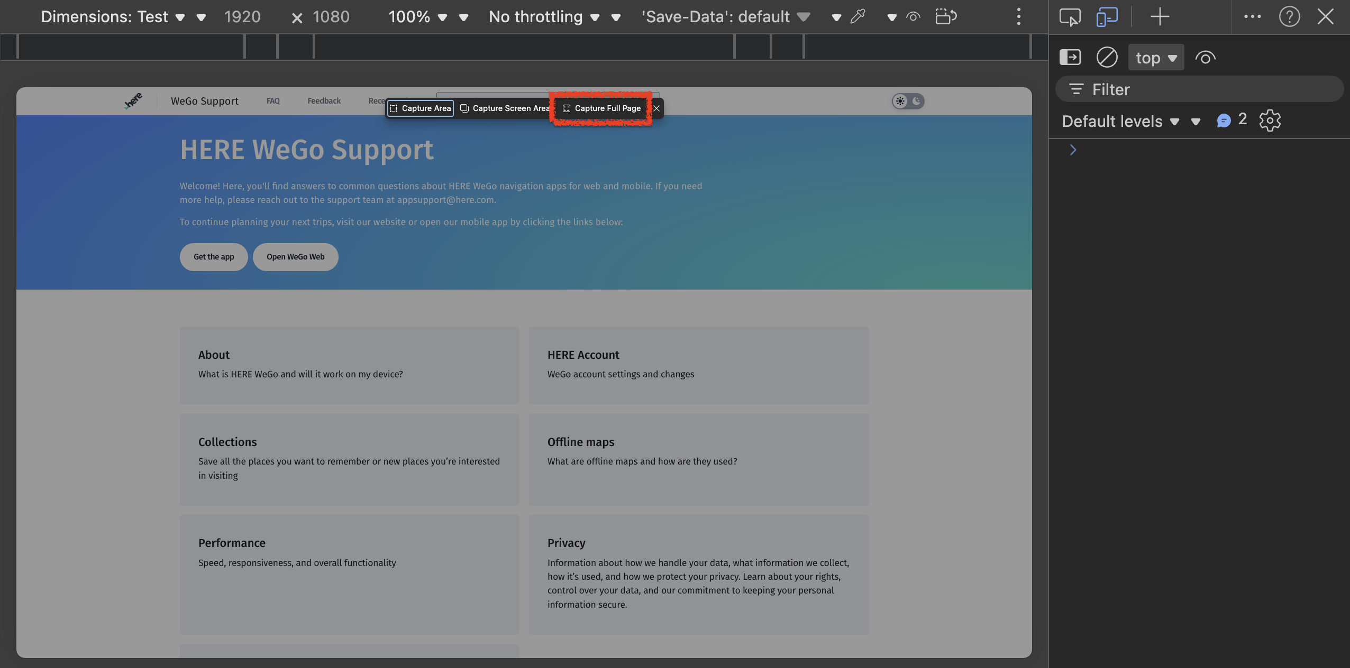Click the Get the app button
The width and height of the screenshot is (1350, 668).
click(214, 257)
